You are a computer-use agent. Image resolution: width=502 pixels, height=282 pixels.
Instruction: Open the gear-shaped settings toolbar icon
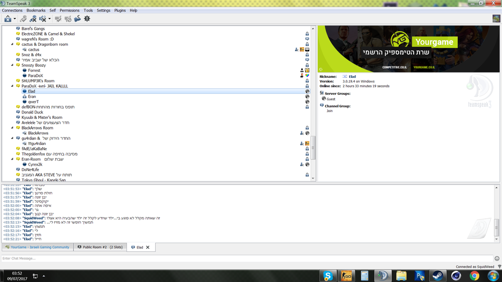pyautogui.click(x=87, y=19)
